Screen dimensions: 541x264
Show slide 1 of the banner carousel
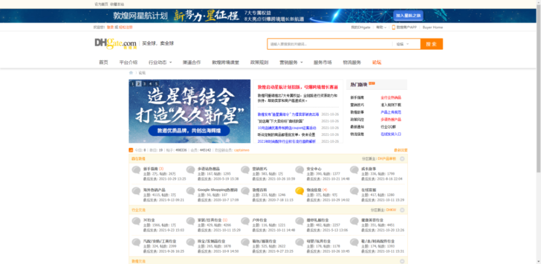coord(132,83)
